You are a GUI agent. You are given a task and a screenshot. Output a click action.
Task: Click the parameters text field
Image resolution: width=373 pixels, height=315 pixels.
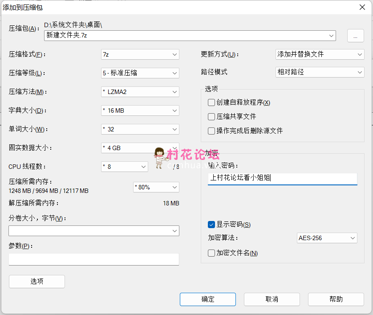point(93,259)
